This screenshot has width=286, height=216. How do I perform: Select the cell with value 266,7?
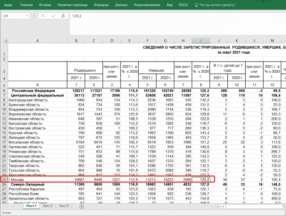(x=272, y=152)
